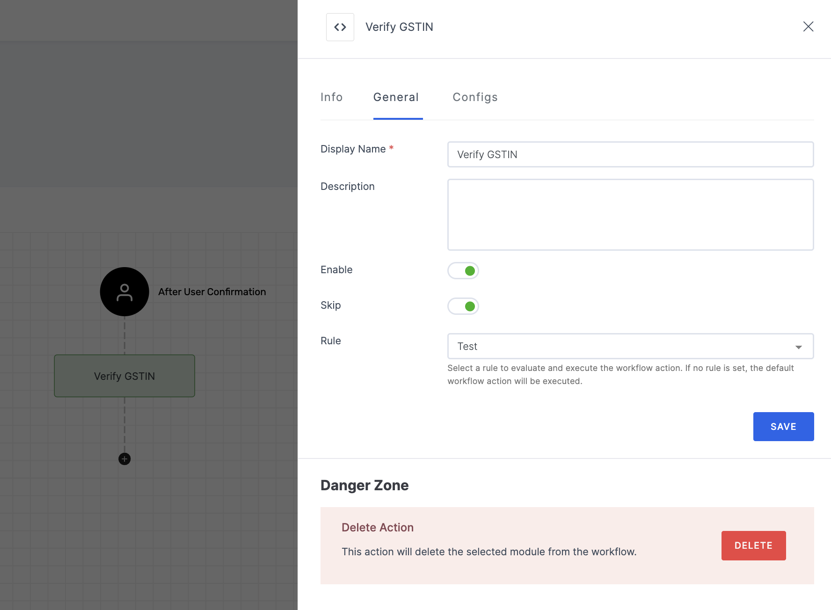Switch to the General tab

point(396,97)
